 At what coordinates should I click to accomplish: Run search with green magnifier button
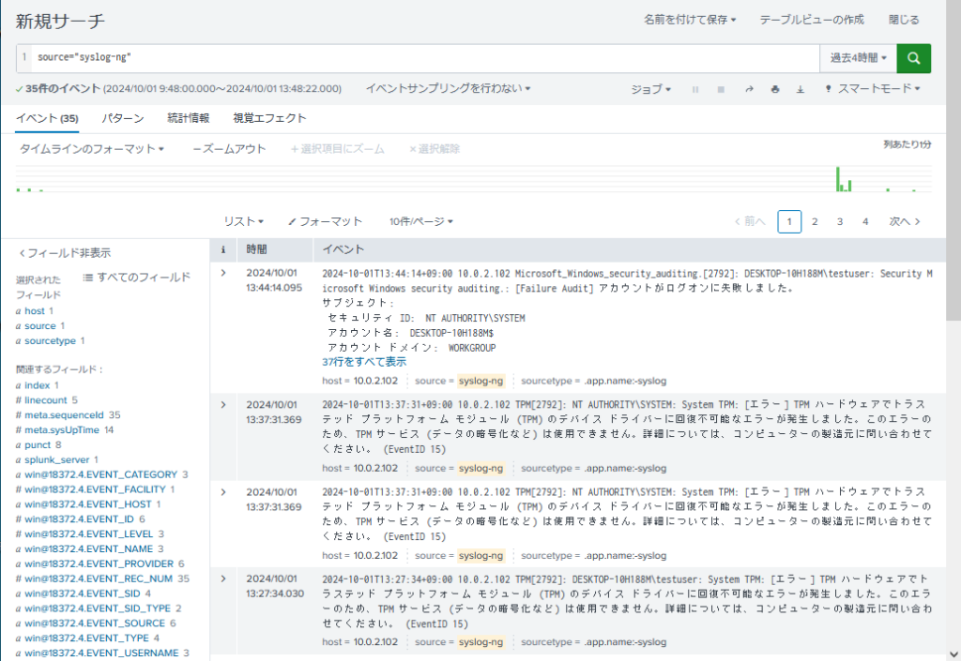tap(913, 58)
